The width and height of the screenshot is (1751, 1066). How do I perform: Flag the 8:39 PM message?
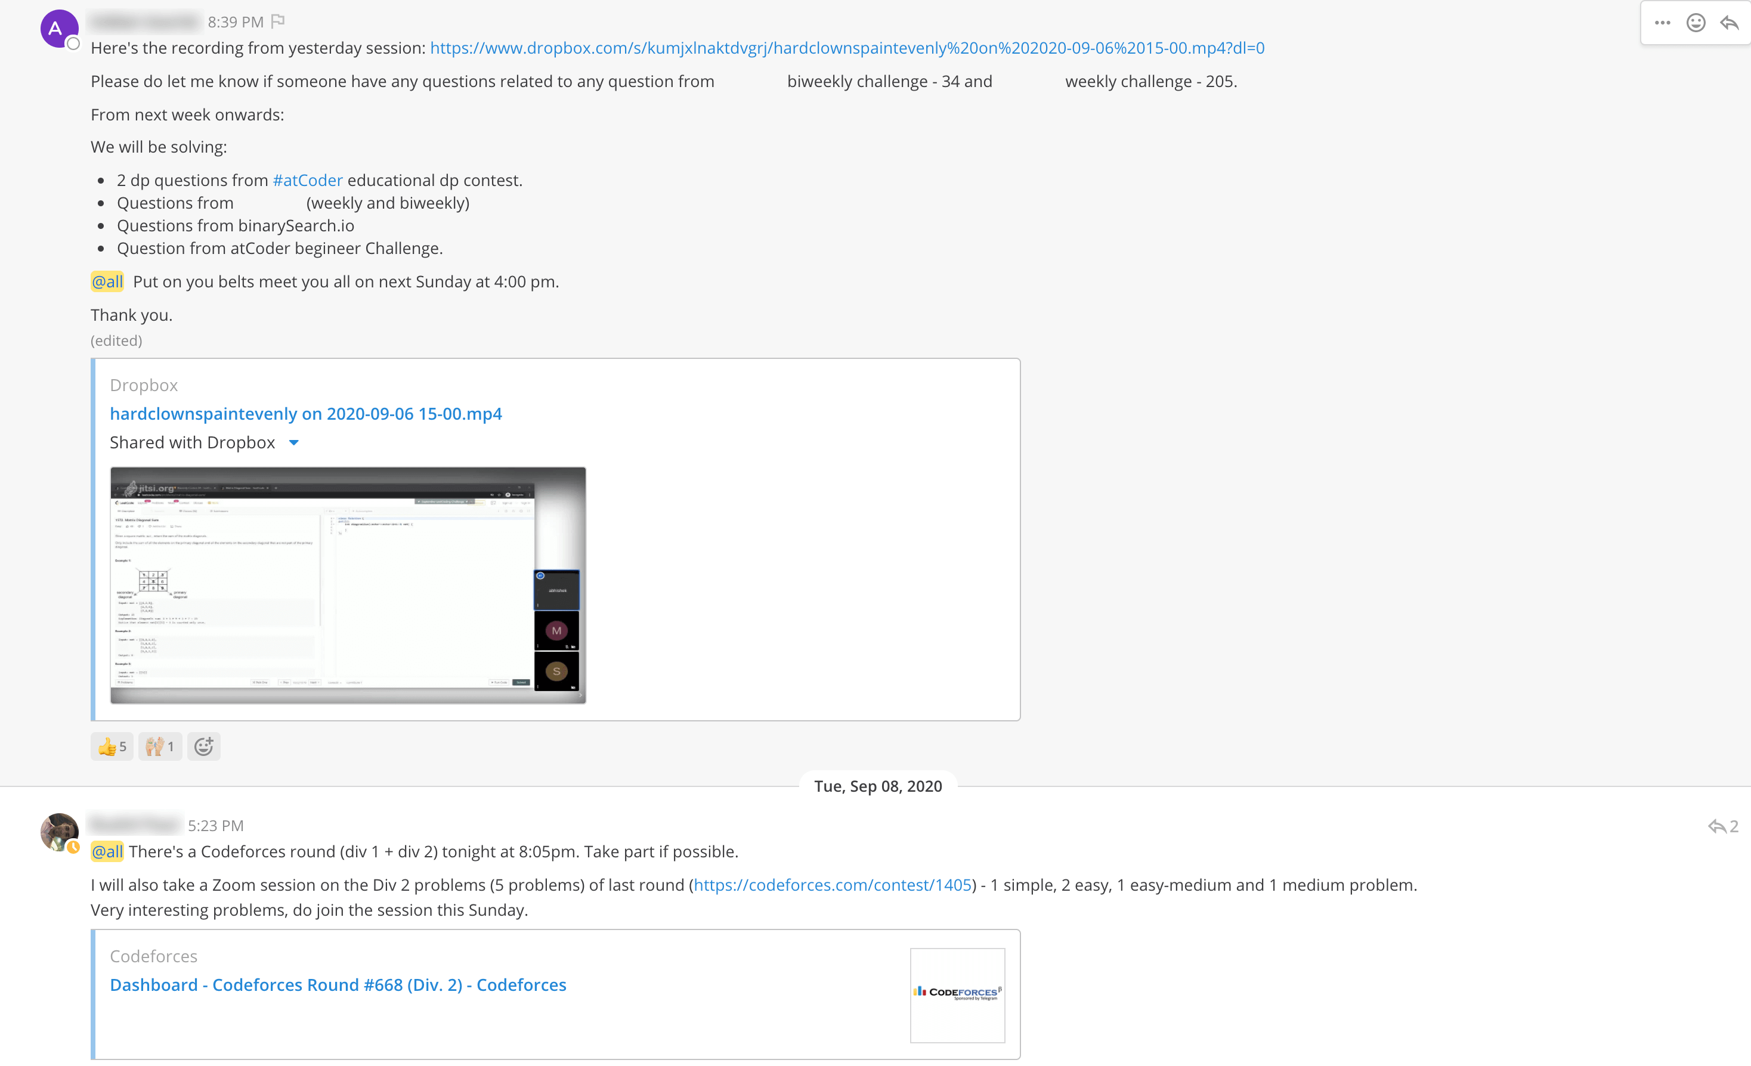point(278,21)
